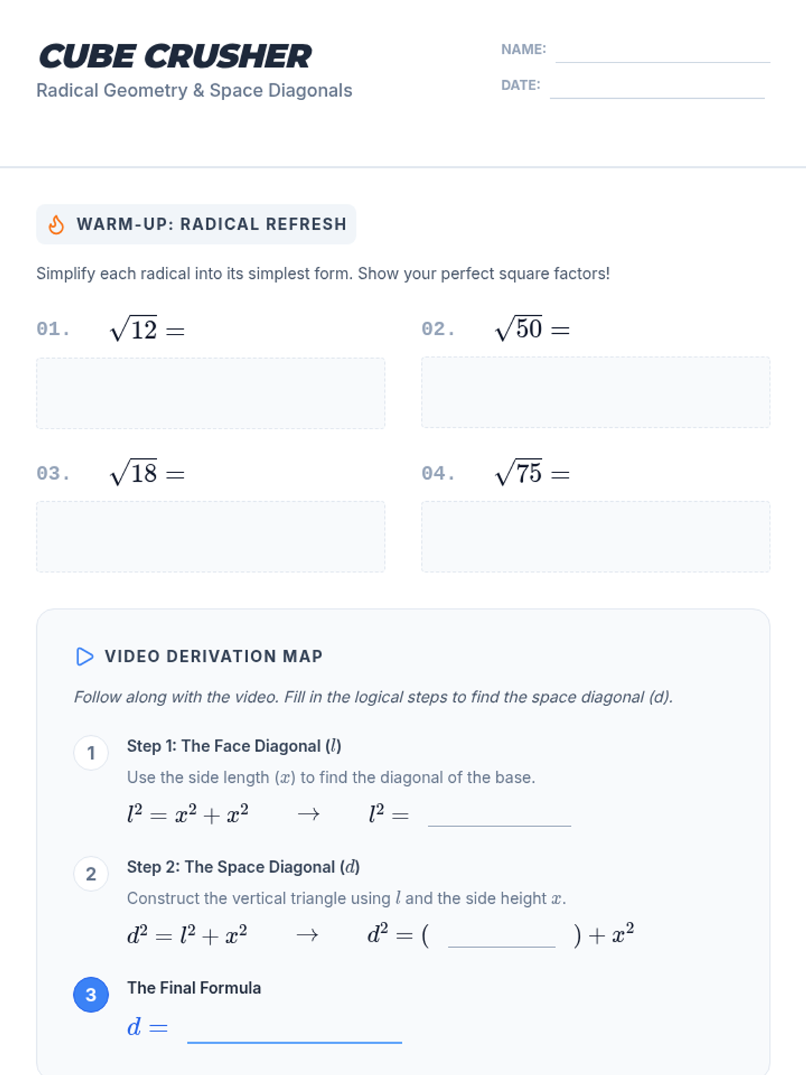The width and height of the screenshot is (806, 1075).
Task: Click the blank inside the d² parentheses
Action: 501,937
